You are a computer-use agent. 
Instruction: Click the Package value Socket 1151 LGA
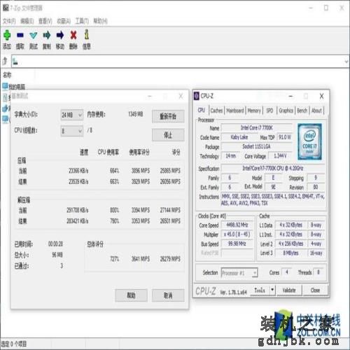coord(256,146)
